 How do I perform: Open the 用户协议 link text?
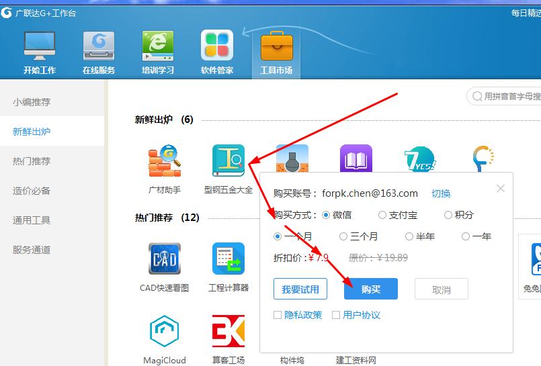tap(362, 315)
